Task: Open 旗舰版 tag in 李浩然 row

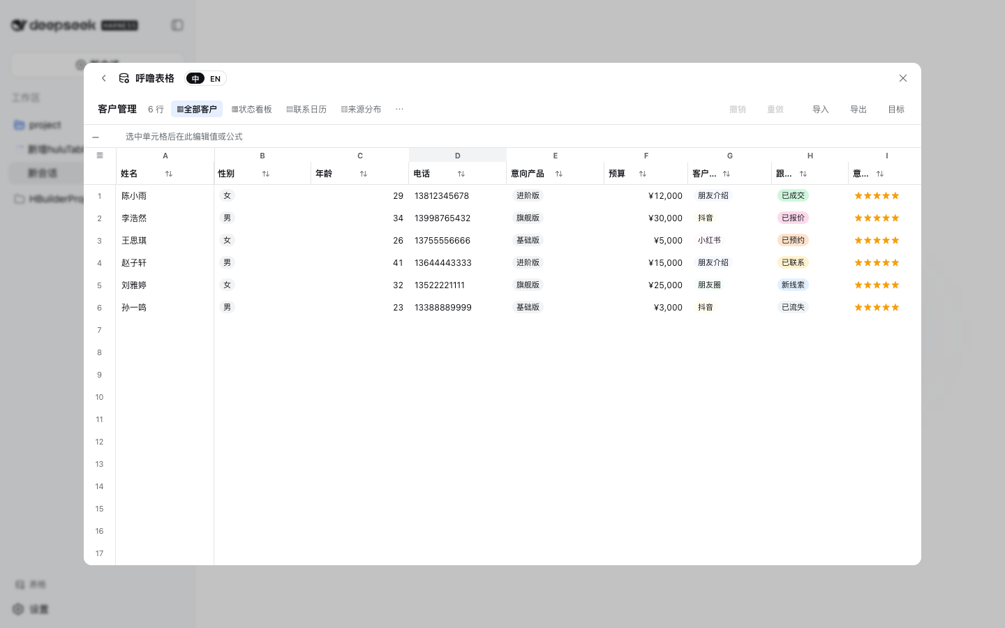Action: click(528, 218)
